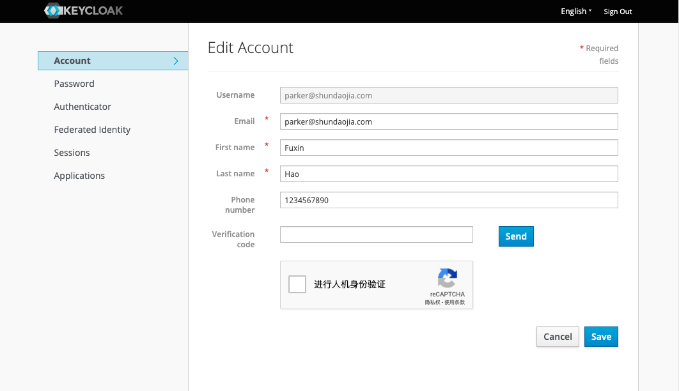Cancel editing the account
Screen dimensions: 679x391
558,337
